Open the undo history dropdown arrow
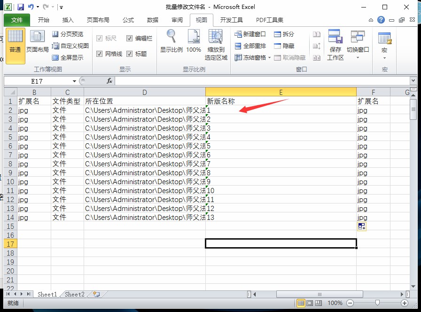Image resolution: width=421 pixels, height=312 pixels. tap(38, 7)
